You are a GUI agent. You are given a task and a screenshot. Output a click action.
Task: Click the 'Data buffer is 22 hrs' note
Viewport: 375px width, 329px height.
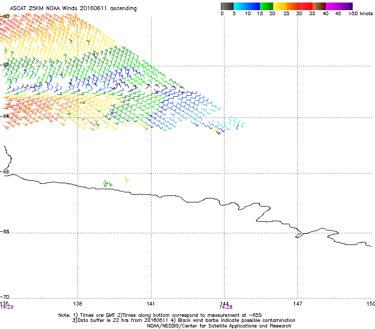(183, 320)
